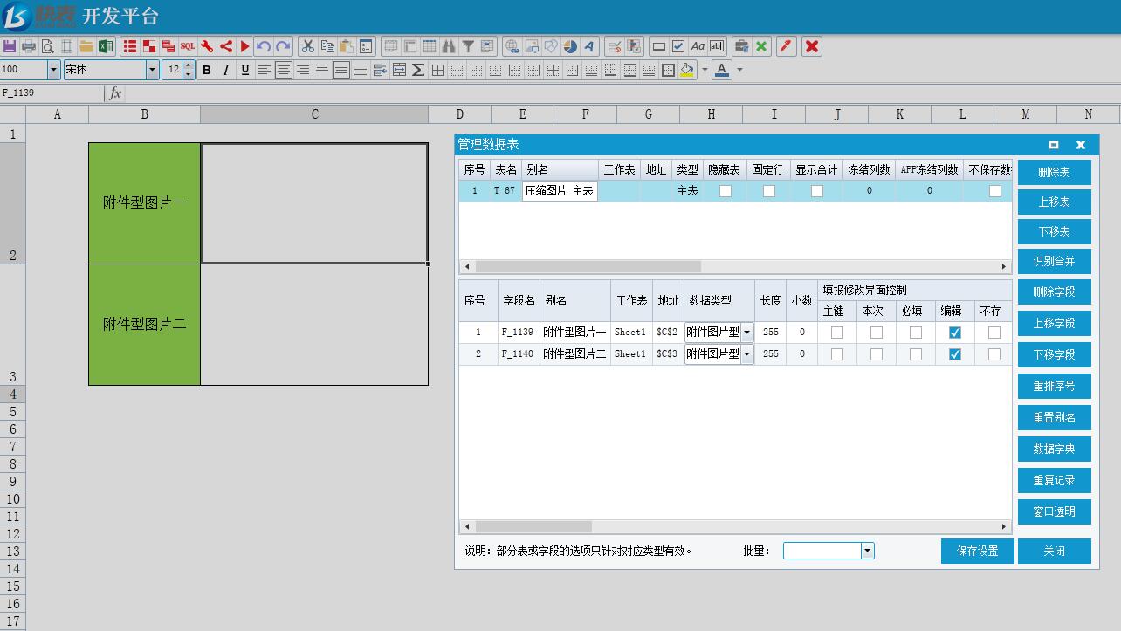
Task: Open fill color dropdown arrow
Action: pos(705,70)
